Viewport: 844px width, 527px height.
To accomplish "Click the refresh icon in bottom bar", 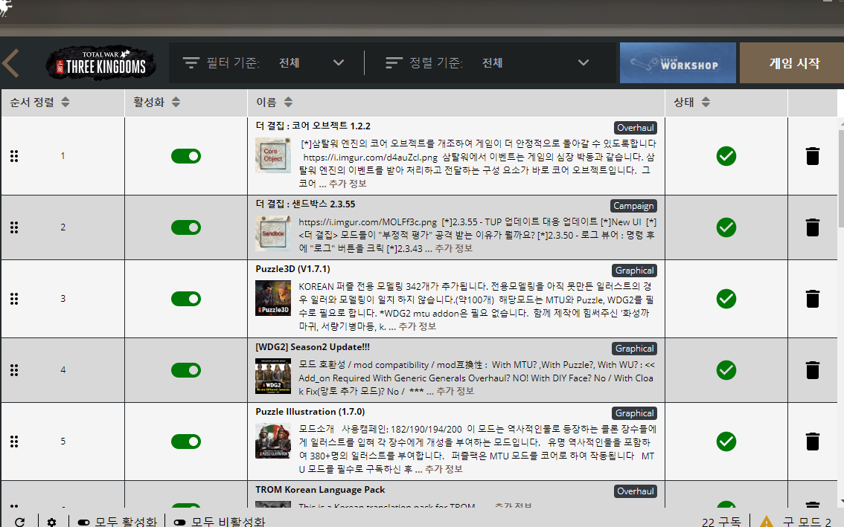I will (x=20, y=522).
